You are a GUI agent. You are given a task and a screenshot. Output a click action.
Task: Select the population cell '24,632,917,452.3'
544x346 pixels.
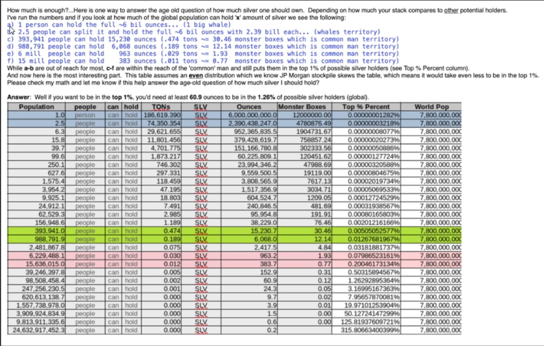(x=36, y=330)
